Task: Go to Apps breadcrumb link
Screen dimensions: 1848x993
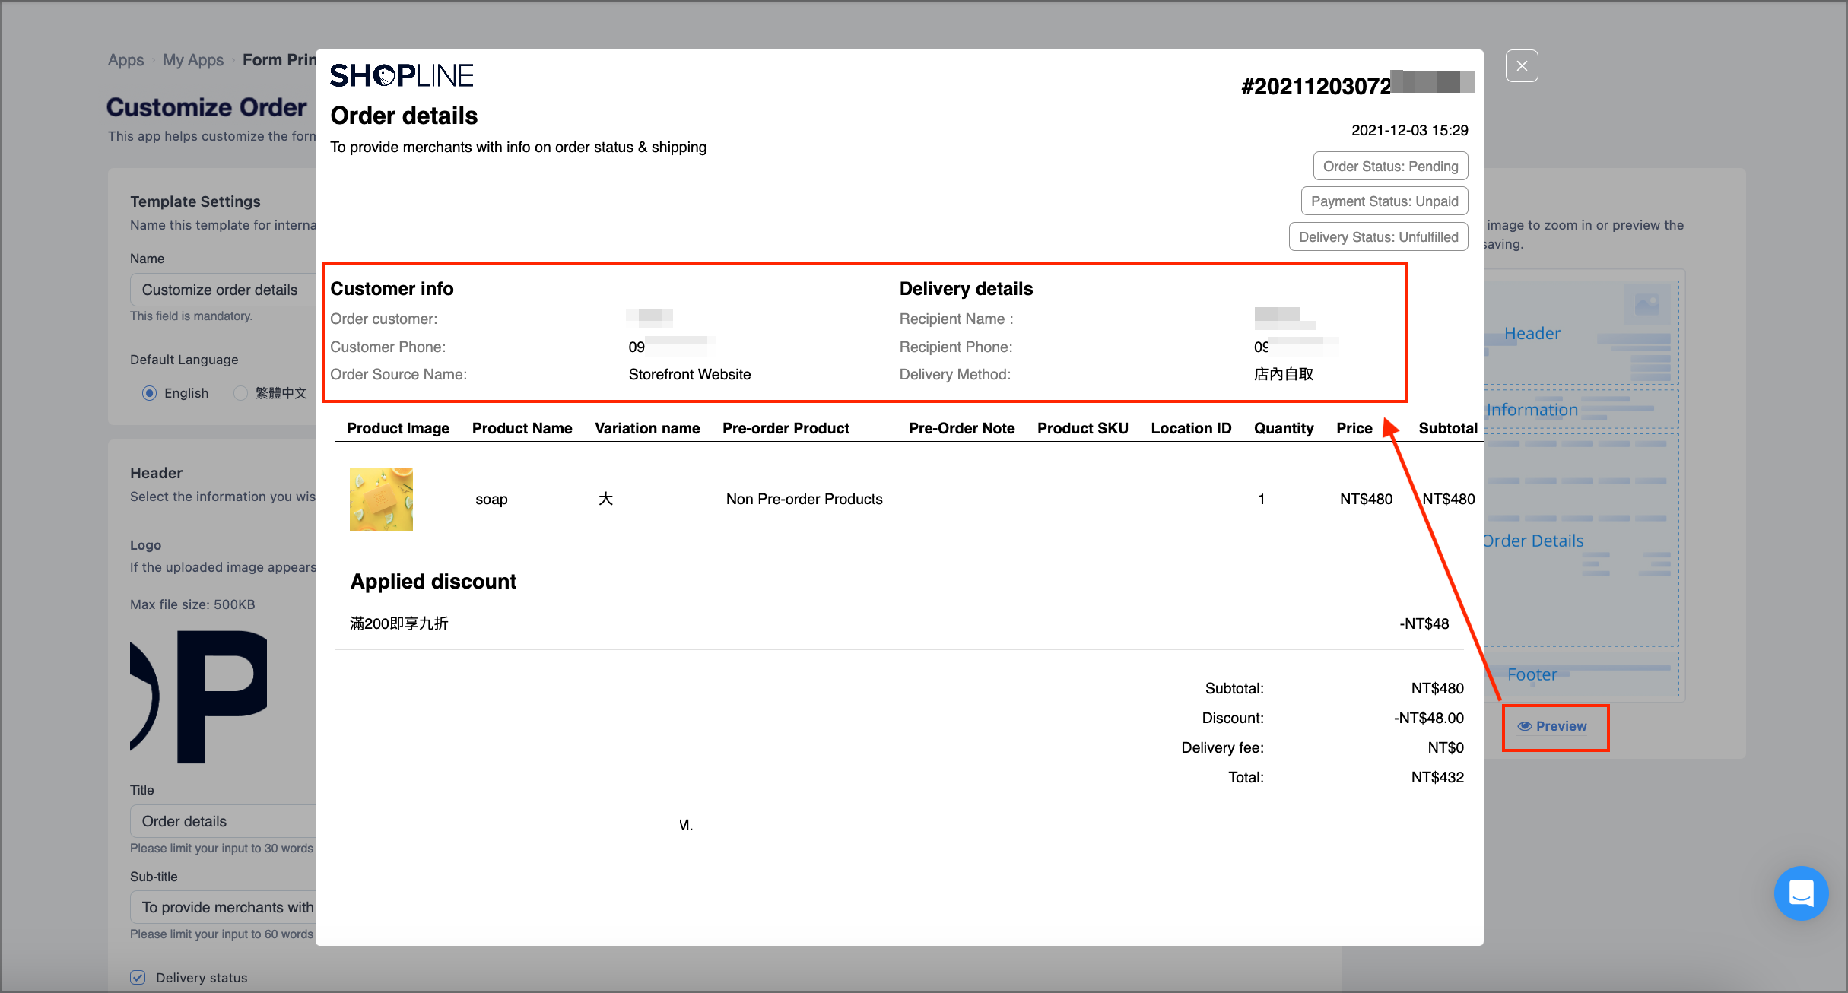Action: point(125,60)
